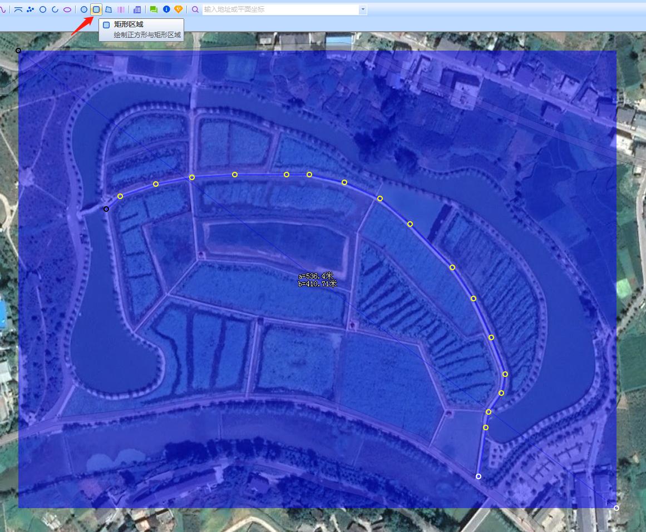Click the purple building icon
646x532 pixels.
click(137, 9)
